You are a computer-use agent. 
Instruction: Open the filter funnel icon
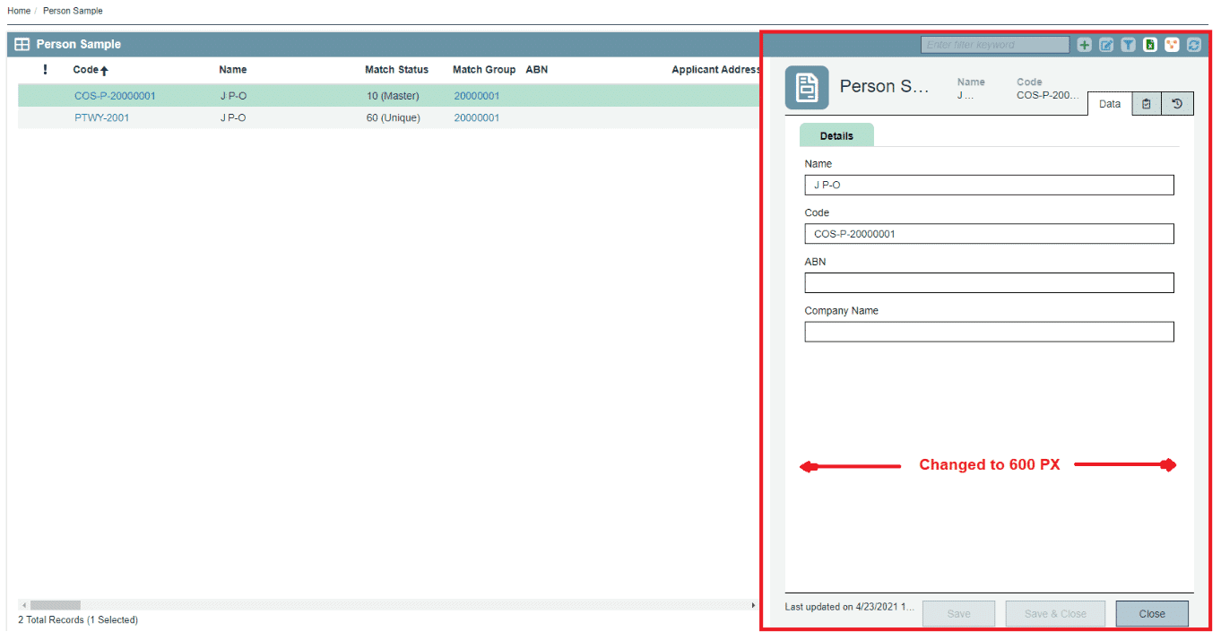pyautogui.click(x=1129, y=45)
